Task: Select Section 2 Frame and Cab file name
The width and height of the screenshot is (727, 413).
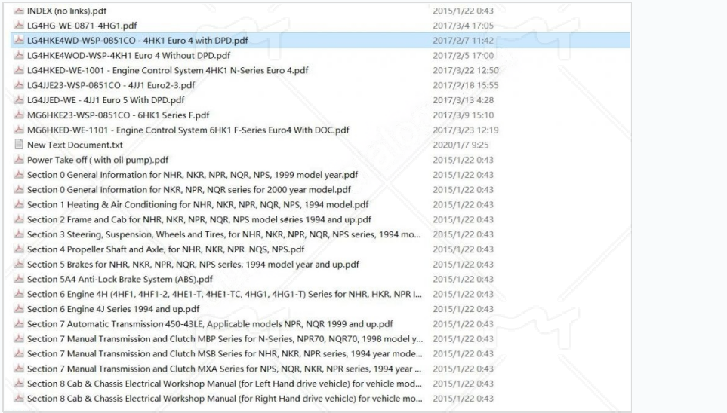Action: [199, 219]
